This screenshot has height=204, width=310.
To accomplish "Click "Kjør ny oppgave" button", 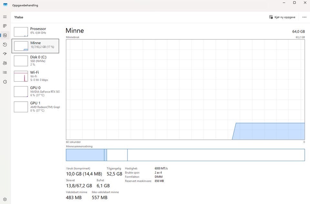I will click(282, 17).
